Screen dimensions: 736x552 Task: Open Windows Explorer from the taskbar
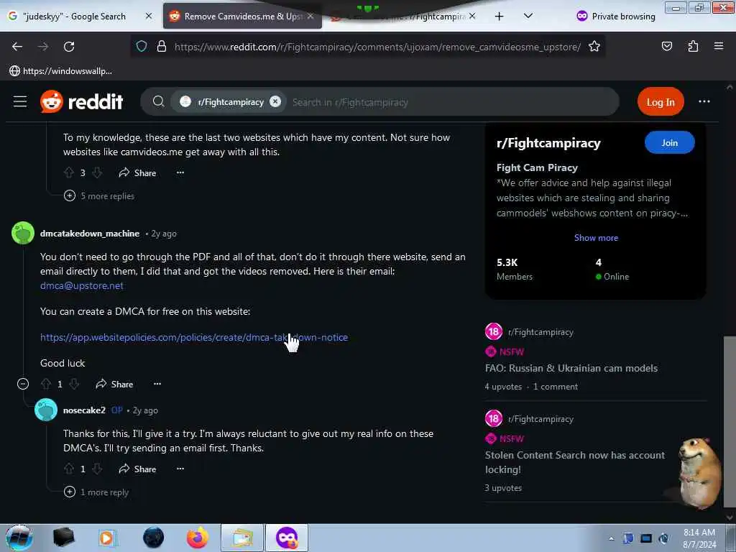click(241, 538)
